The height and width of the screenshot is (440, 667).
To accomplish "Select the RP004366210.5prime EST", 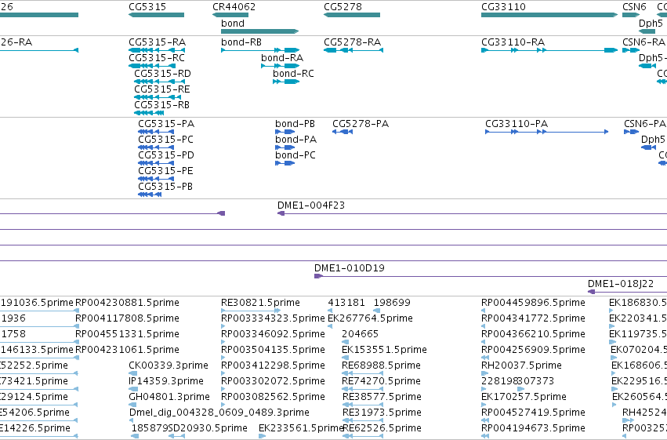I will (533, 334).
